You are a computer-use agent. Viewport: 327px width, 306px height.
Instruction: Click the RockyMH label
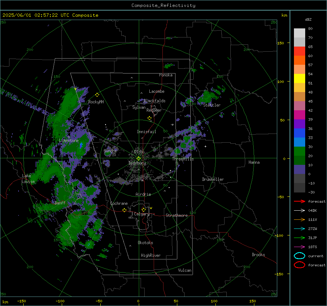[96, 102]
